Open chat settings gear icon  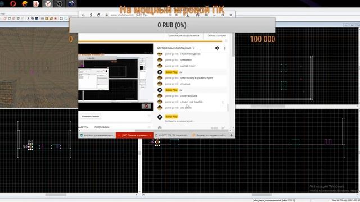[x=217, y=48]
